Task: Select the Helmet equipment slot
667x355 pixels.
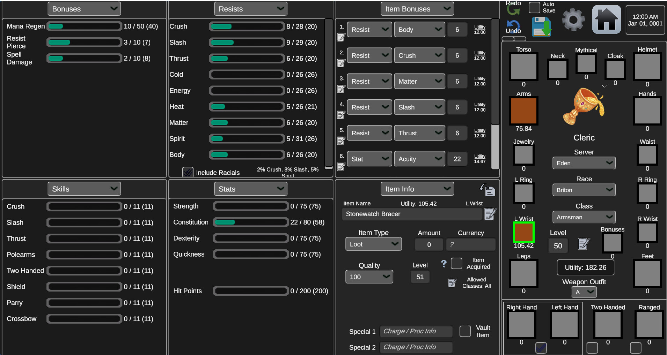Action: (x=647, y=66)
